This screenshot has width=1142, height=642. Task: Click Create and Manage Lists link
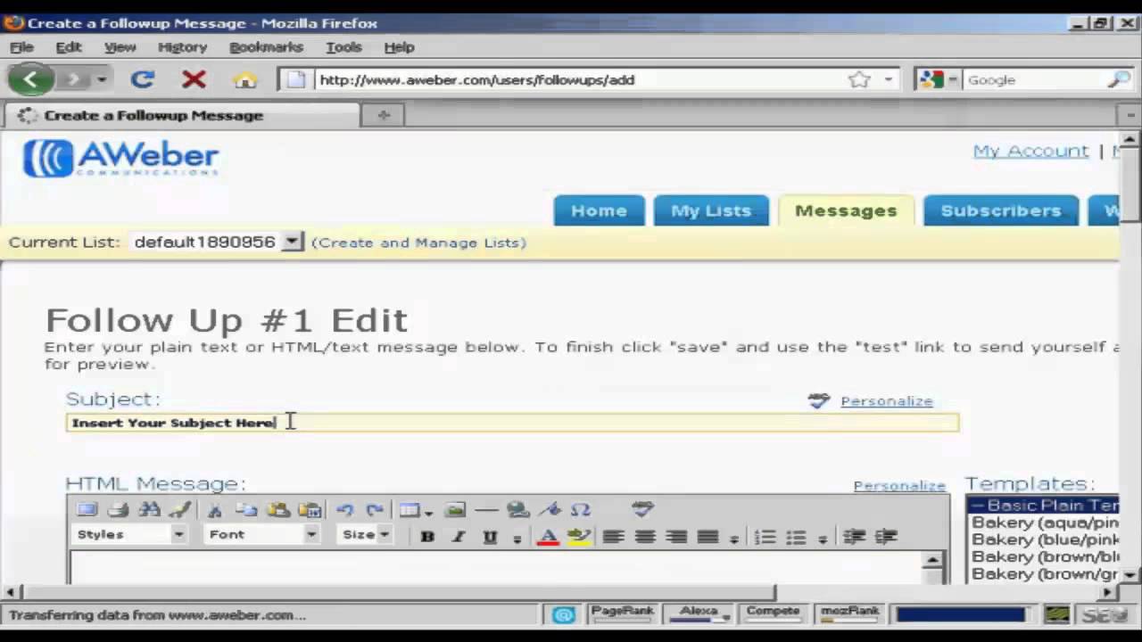click(x=418, y=243)
